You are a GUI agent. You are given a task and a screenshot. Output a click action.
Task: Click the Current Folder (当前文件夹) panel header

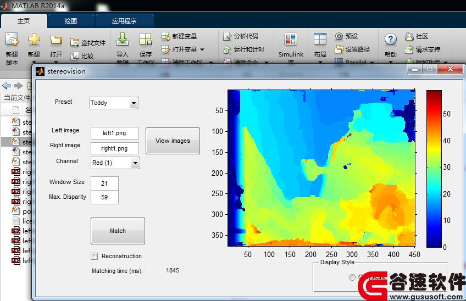point(17,97)
